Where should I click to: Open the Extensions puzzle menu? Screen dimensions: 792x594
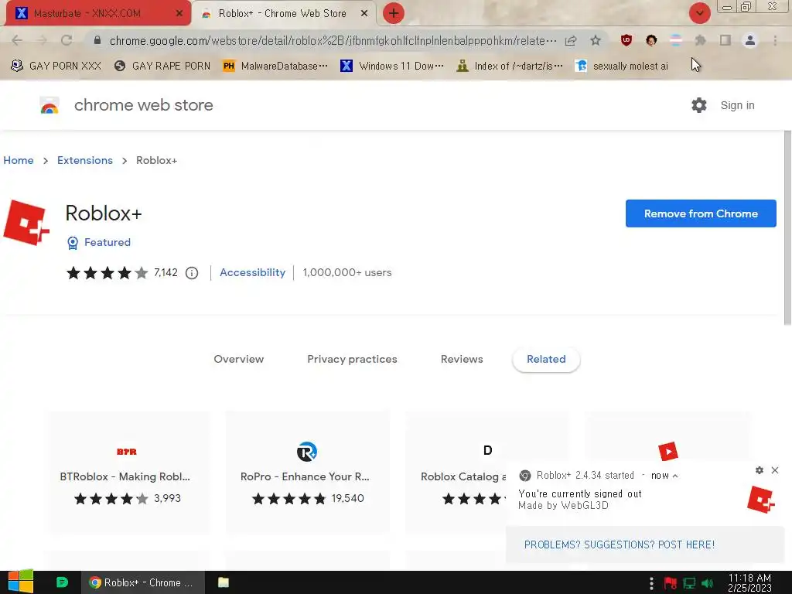pyautogui.click(x=700, y=40)
